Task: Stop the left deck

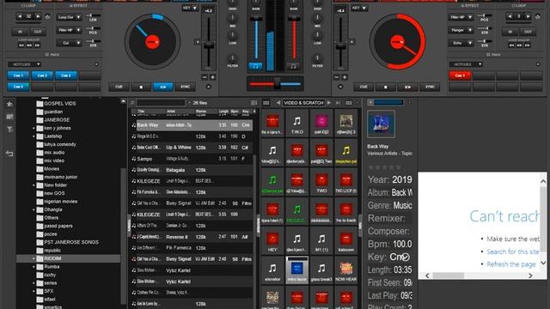Action: [x=141, y=87]
